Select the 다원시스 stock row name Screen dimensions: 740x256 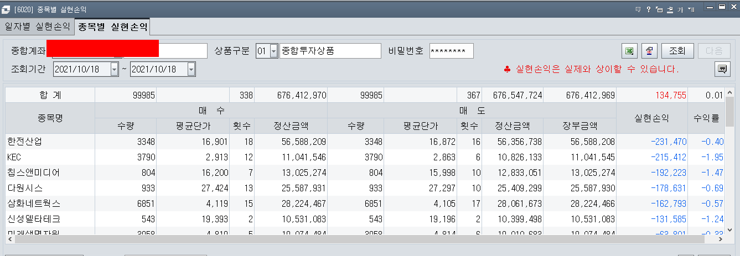tap(25, 188)
